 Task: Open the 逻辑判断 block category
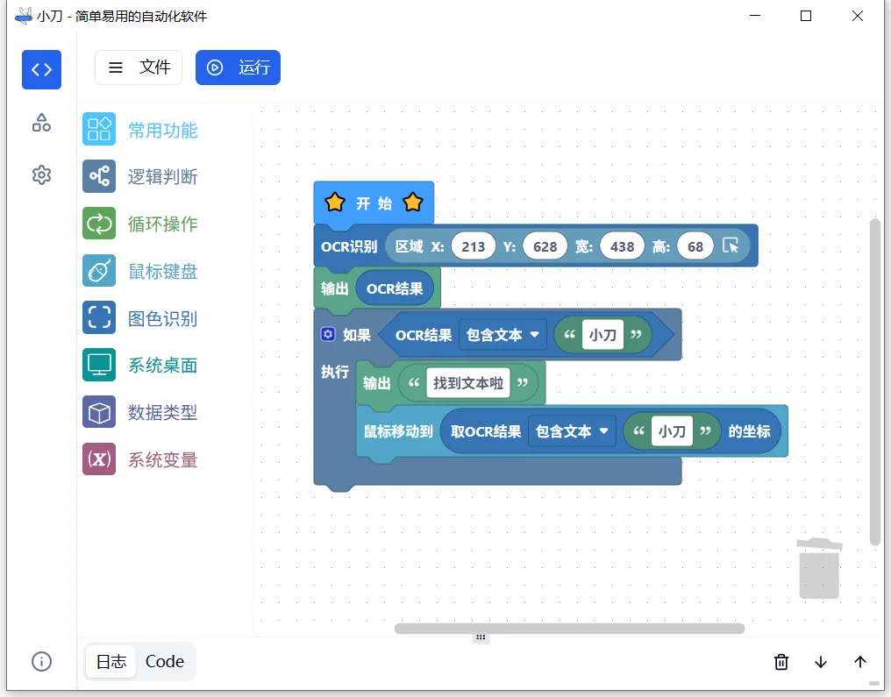click(x=98, y=175)
